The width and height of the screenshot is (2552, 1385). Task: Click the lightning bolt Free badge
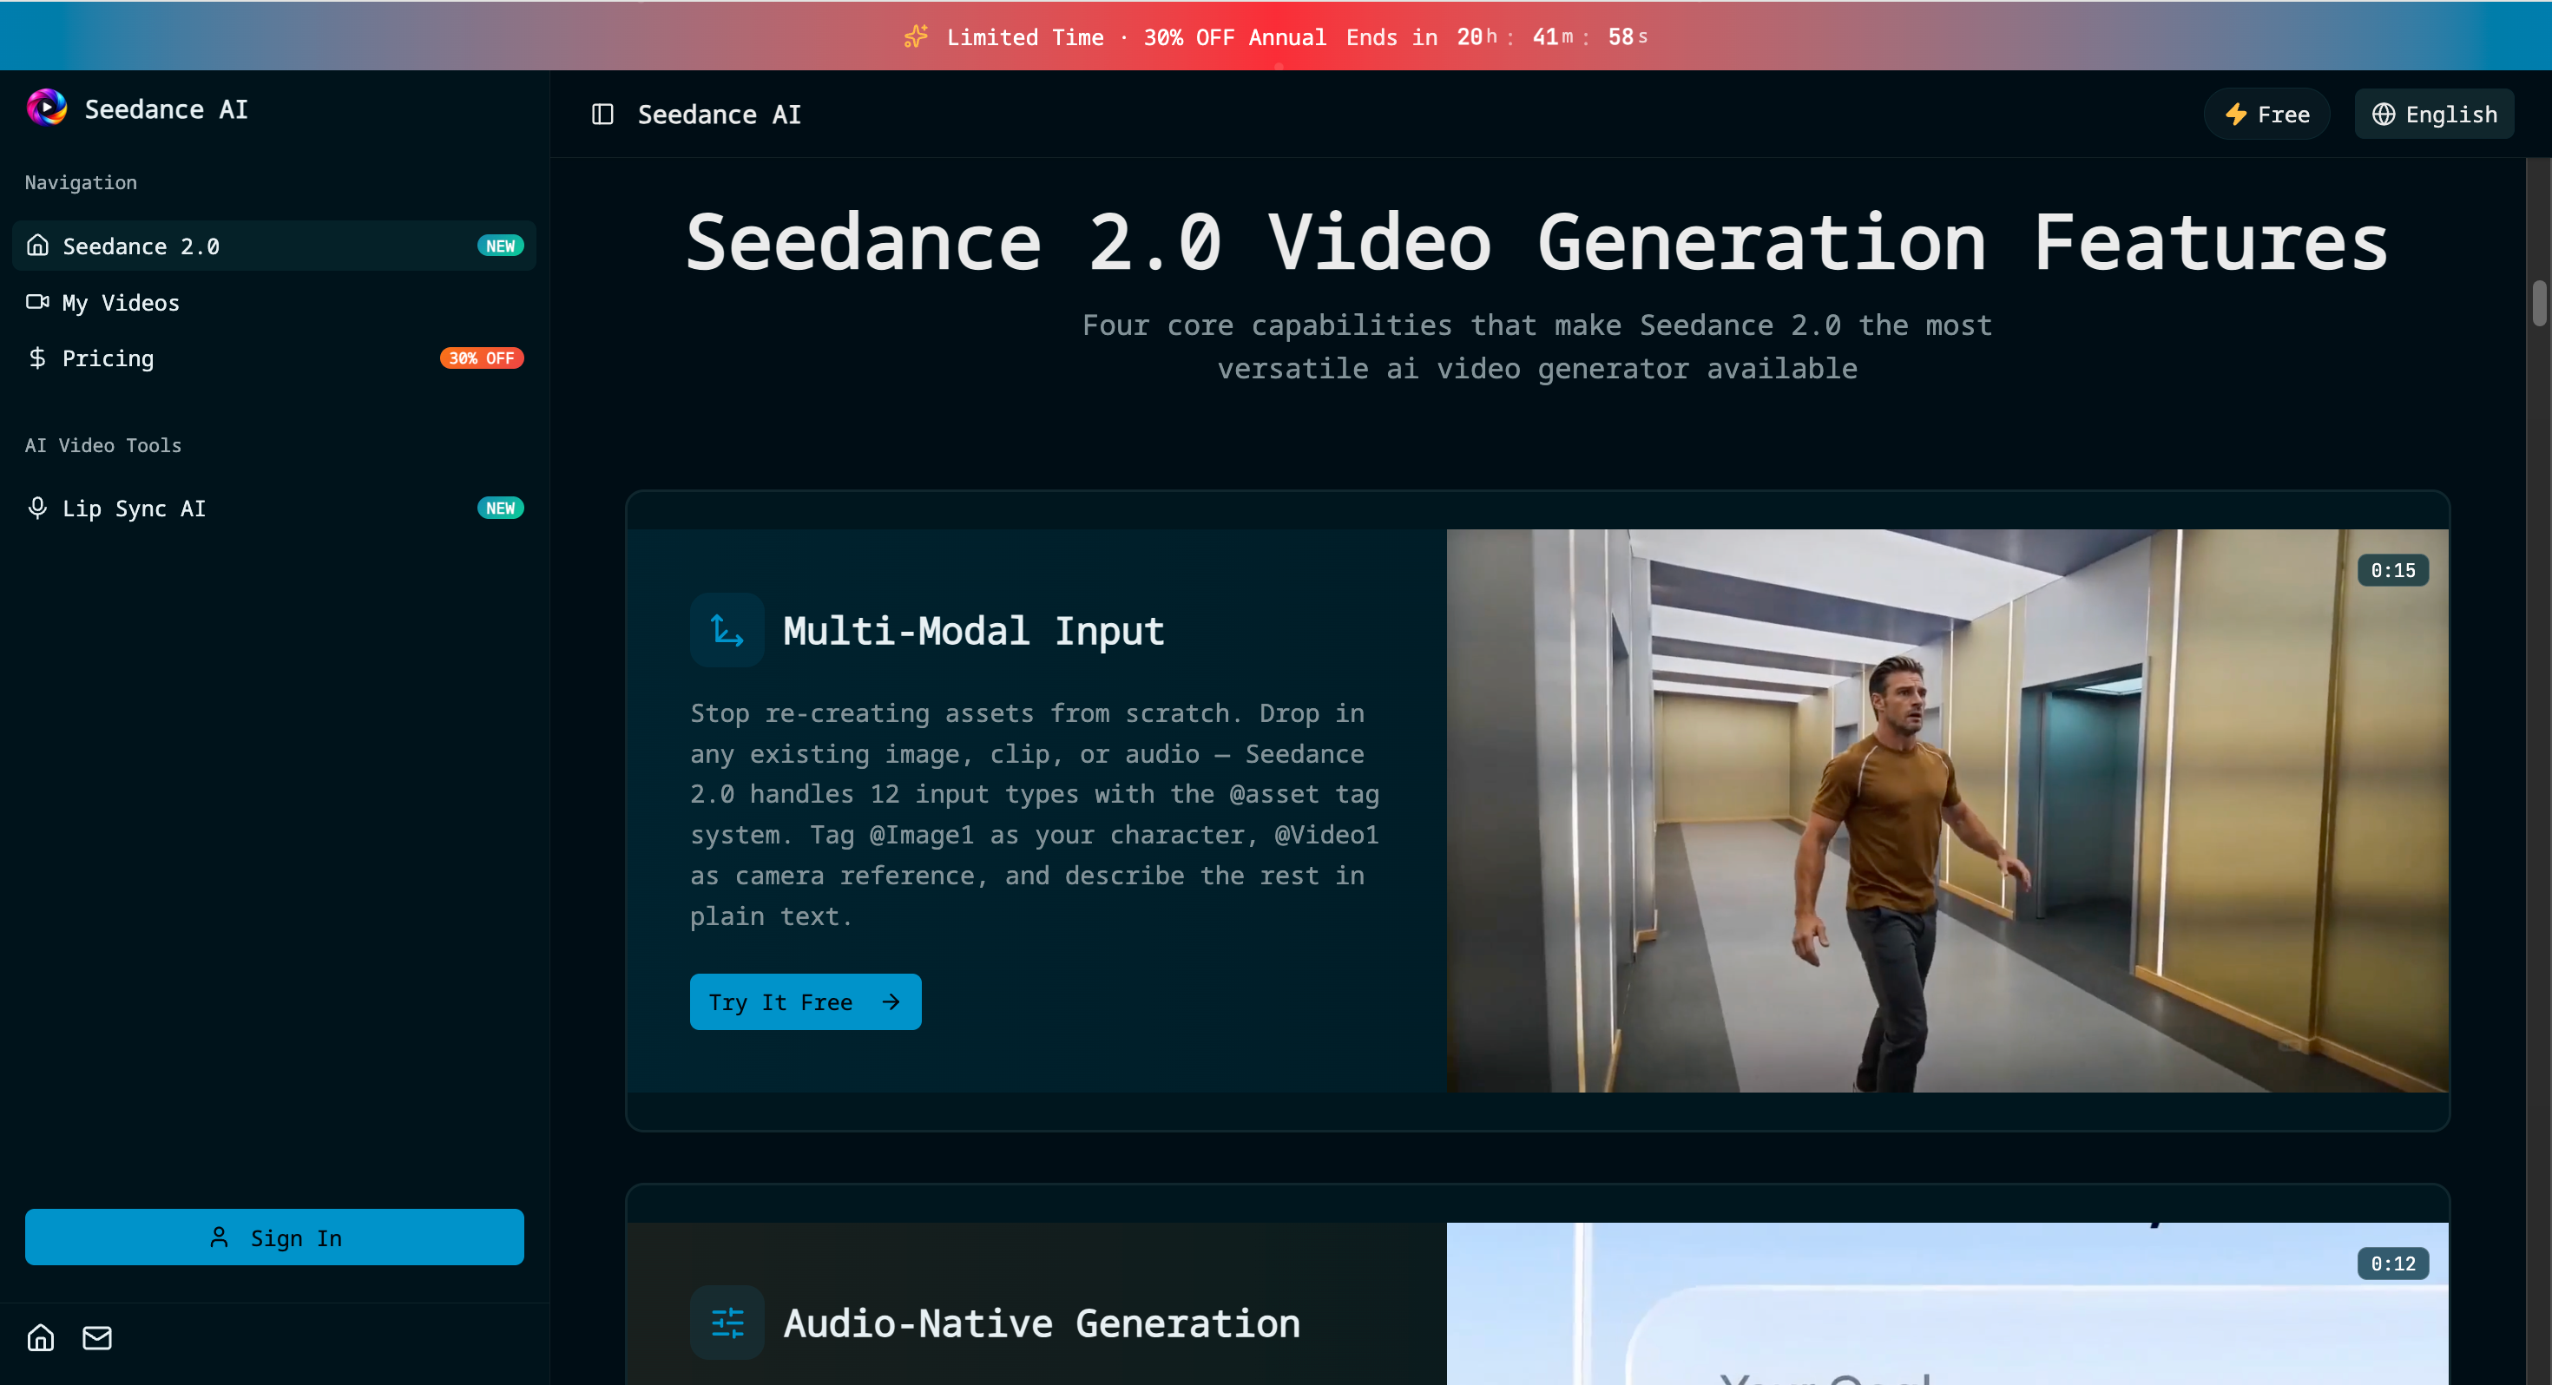(2266, 115)
